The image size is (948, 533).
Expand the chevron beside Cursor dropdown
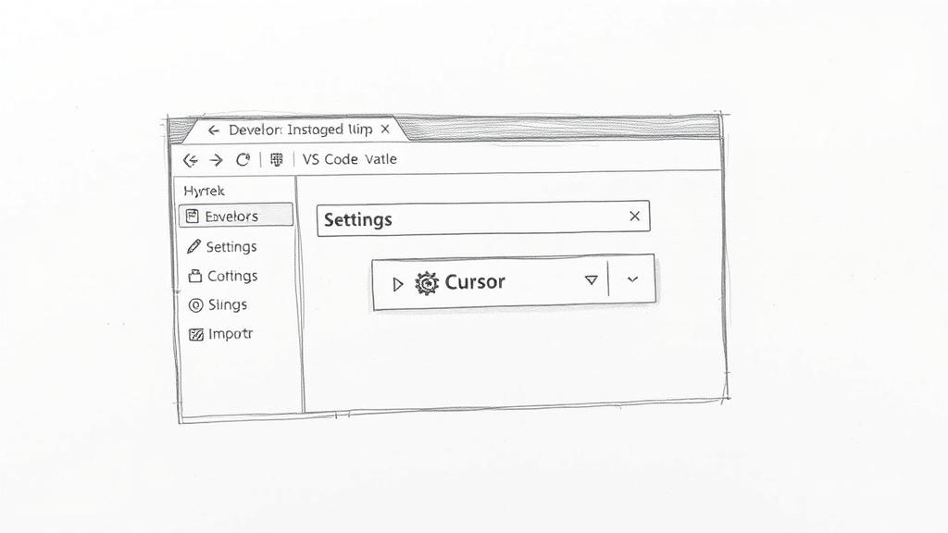pos(632,279)
